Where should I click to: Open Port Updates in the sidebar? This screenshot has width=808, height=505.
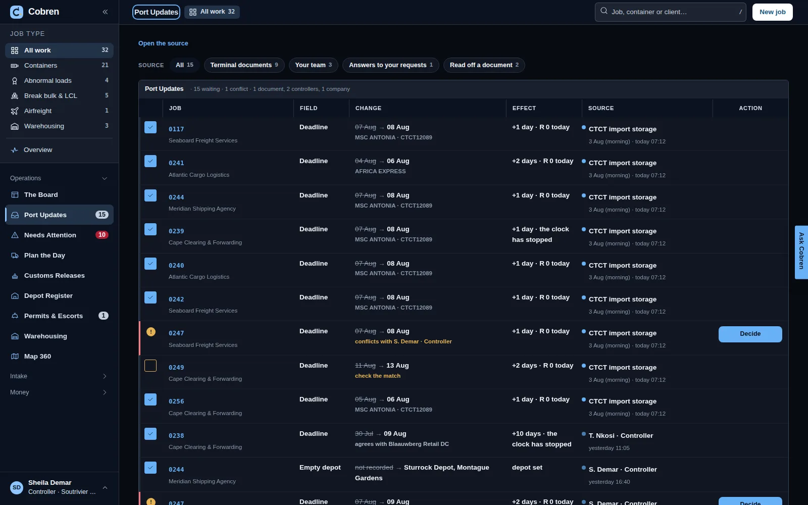60,215
